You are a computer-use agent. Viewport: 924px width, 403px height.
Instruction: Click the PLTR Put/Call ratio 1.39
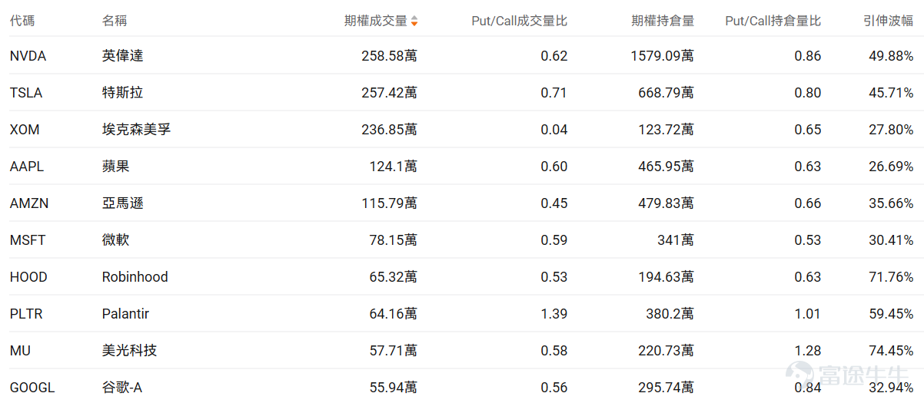point(554,314)
